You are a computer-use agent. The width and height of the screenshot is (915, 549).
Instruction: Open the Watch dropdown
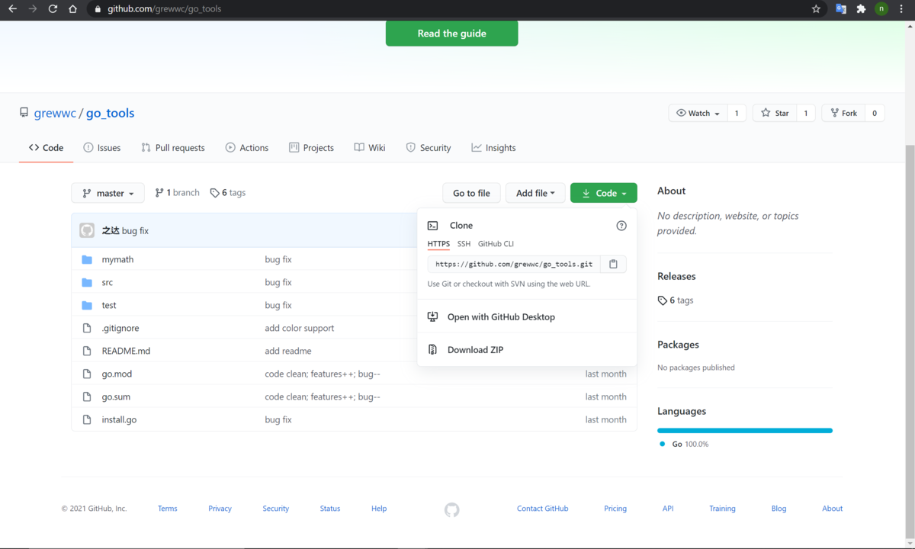click(698, 113)
